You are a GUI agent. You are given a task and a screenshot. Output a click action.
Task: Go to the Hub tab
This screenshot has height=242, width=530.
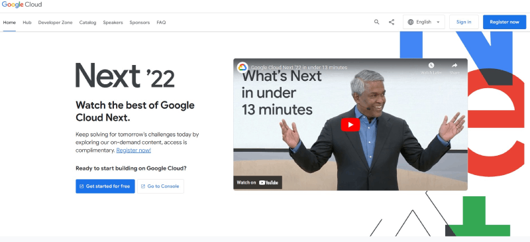pos(27,23)
